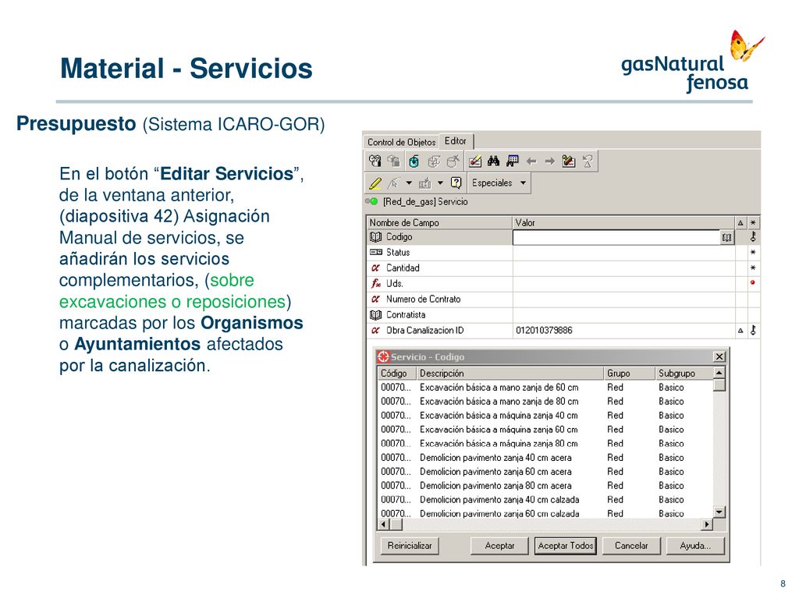Click the red target icon in the Servicio - Codigo title bar
The image size is (799, 599).
[x=383, y=356]
